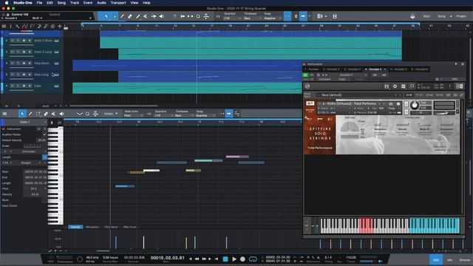The image size is (473, 266).
Task: Open the Snap Quantize dropdown in music editor
Action: click(205, 115)
